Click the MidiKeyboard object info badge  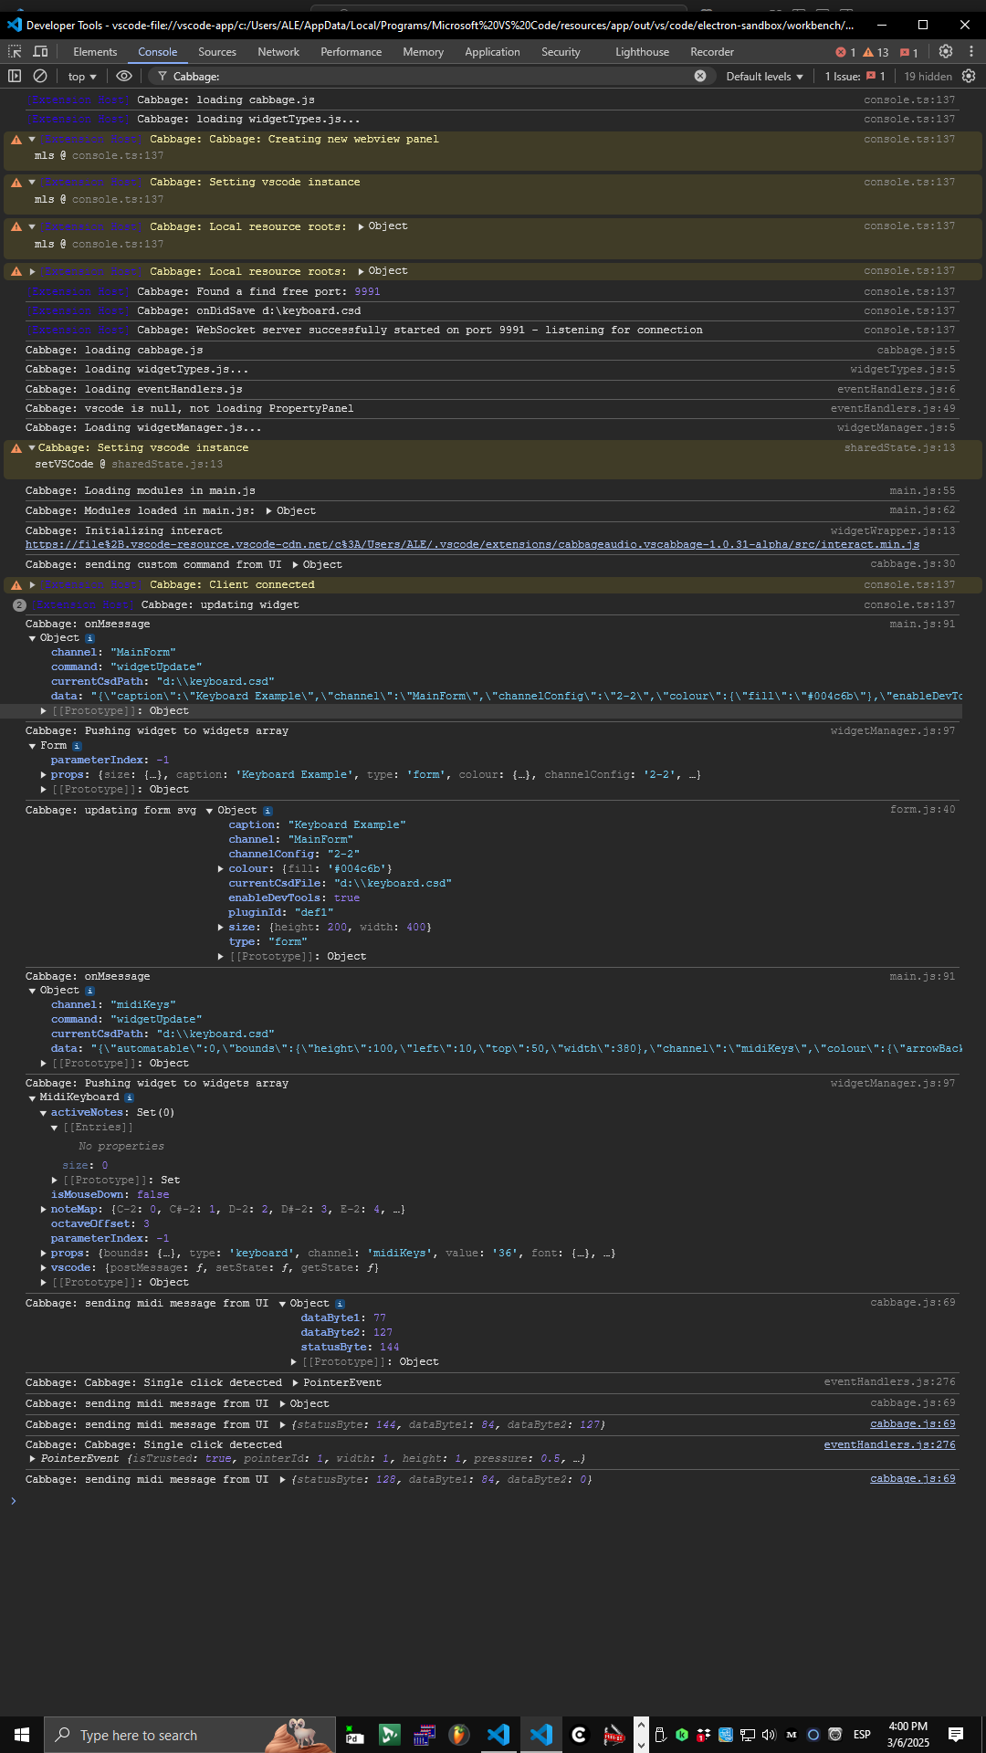129,1097
